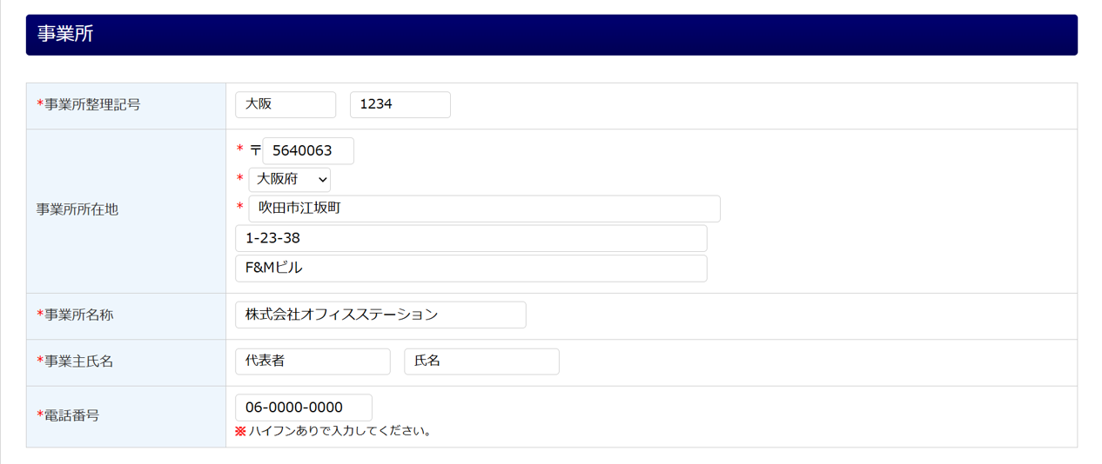Focus the phone number field 06-0000-0000
The height and width of the screenshot is (464, 1102).
click(x=303, y=408)
